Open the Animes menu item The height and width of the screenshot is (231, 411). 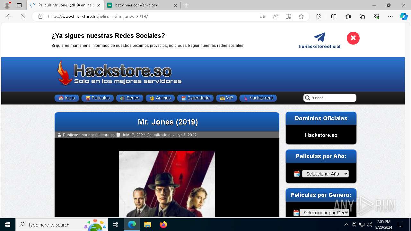pos(160,98)
